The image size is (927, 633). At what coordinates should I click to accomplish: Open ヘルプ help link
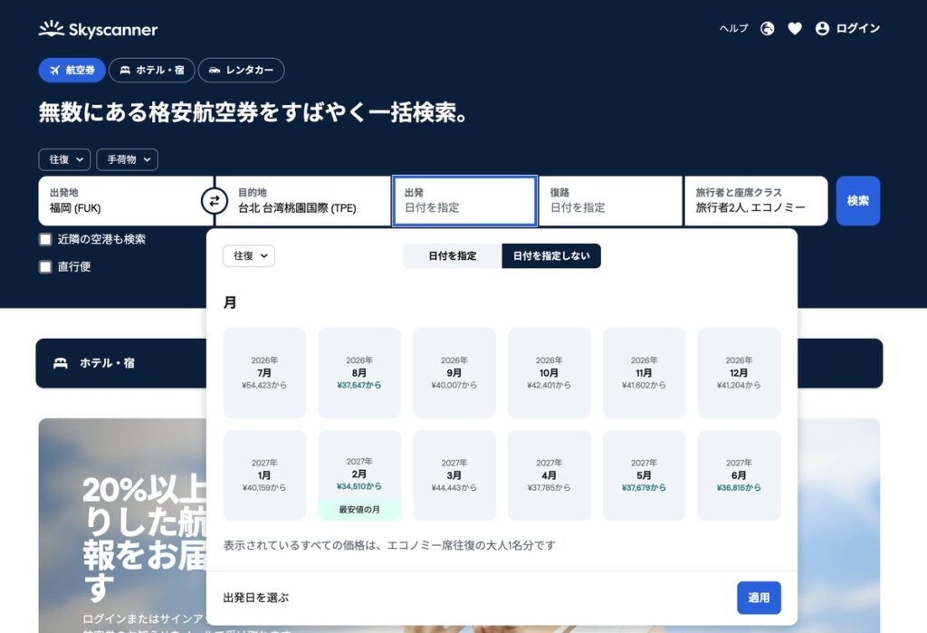[x=733, y=28]
